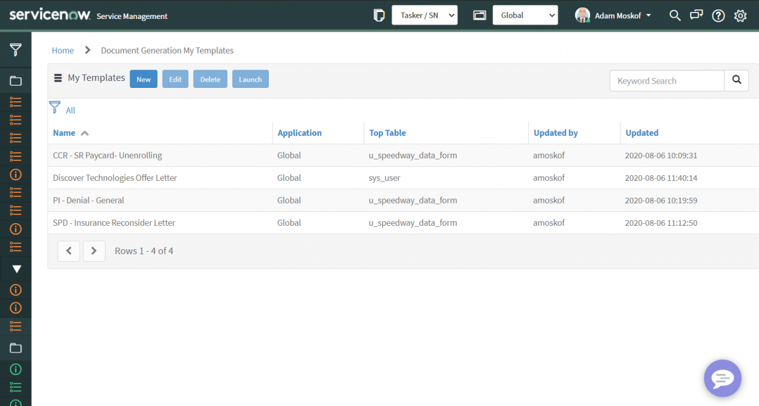Select Discover Technologies Offer Letter row

point(403,178)
